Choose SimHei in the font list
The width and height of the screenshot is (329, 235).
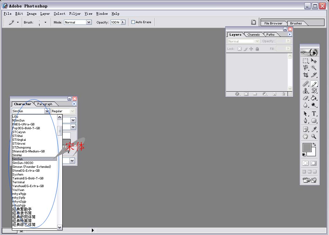tap(17, 155)
